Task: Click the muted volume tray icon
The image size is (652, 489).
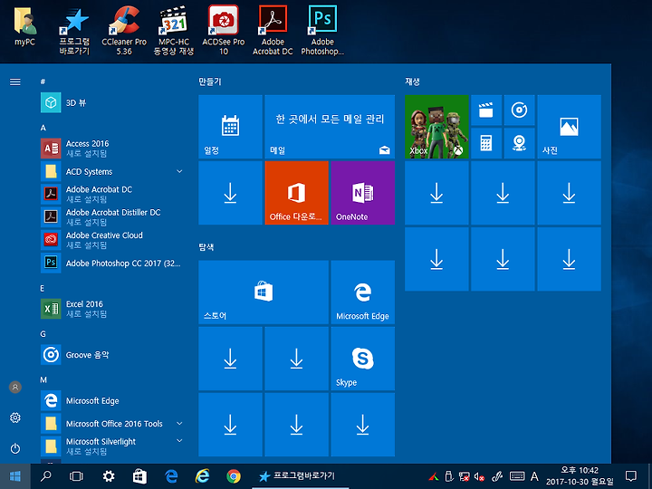Action: (x=479, y=476)
